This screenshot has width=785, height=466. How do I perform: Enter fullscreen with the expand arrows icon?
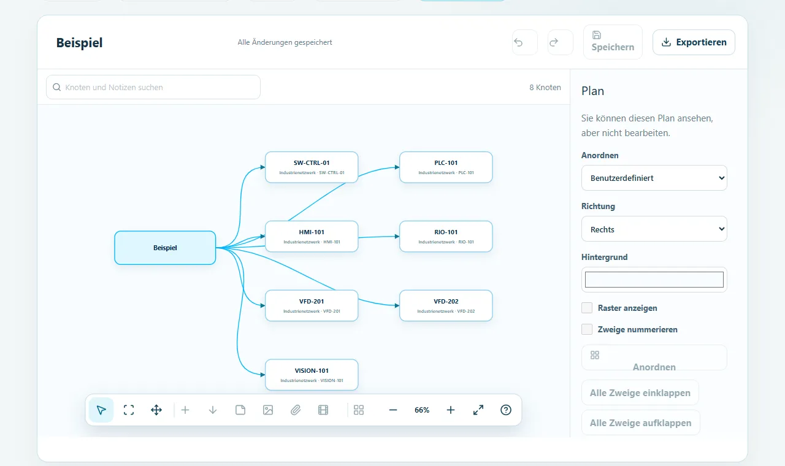coord(478,410)
